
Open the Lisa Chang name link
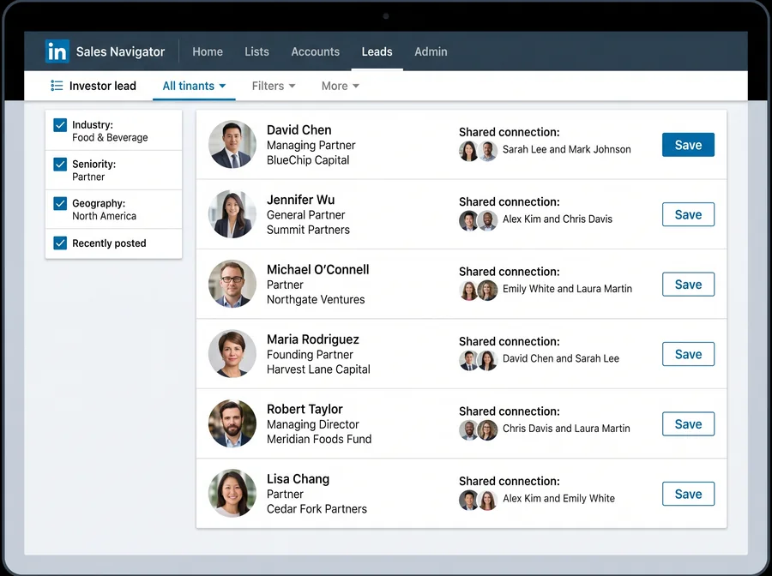pos(298,479)
